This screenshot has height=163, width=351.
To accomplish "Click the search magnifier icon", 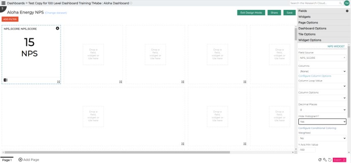I will tap(340, 3).
